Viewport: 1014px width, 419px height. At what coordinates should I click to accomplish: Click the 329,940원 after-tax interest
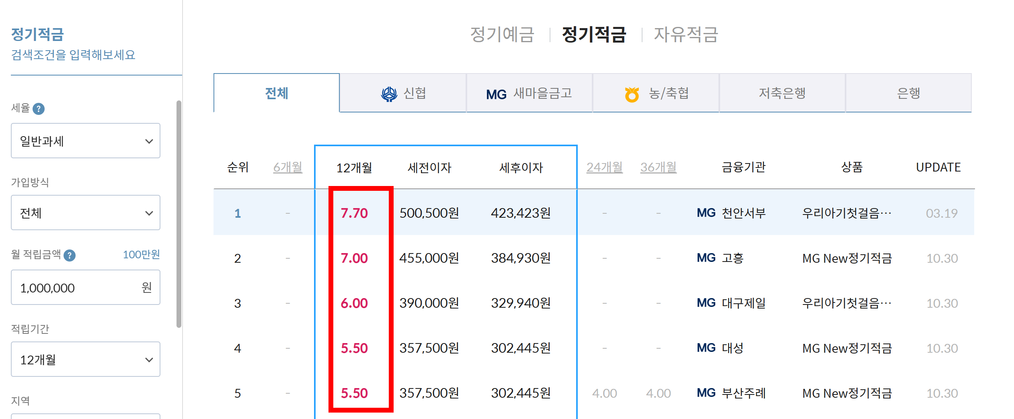coord(521,303)
